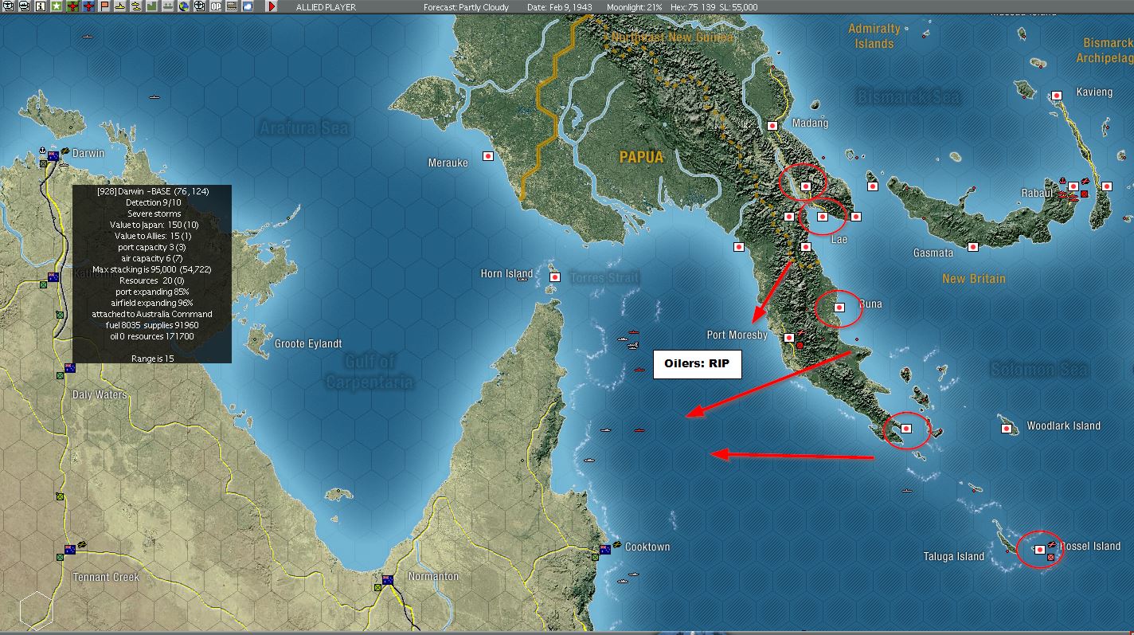The width and height of the screenshot is (1134, 635).
Task: Click the single yellow ship toolbar icon
Action: tap(120, 6)
